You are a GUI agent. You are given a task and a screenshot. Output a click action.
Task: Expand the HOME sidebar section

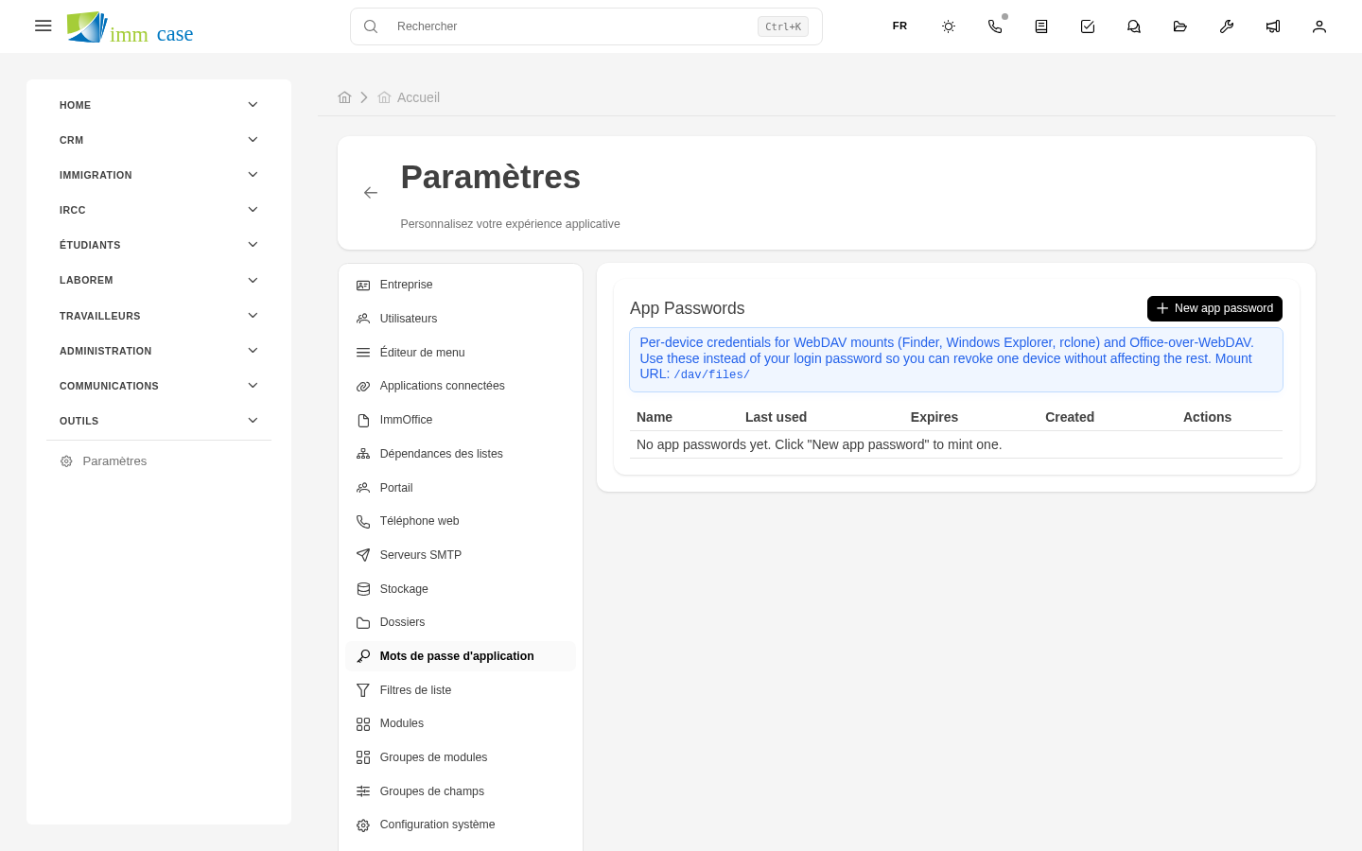click(x=159, y=105)
